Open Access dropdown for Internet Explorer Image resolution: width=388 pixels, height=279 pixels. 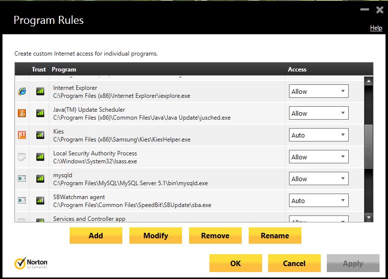tap(319, 91)
